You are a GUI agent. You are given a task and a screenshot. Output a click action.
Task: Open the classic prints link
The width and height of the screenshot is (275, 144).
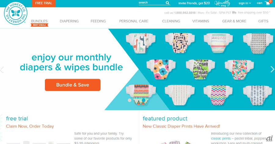[x=221, y=139]
